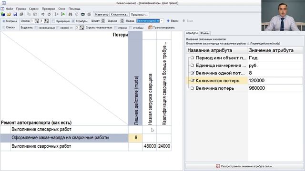The image size is (305, 171).
Task: Check the столбцы hide checkbox
Action: [x=131, y=28]
